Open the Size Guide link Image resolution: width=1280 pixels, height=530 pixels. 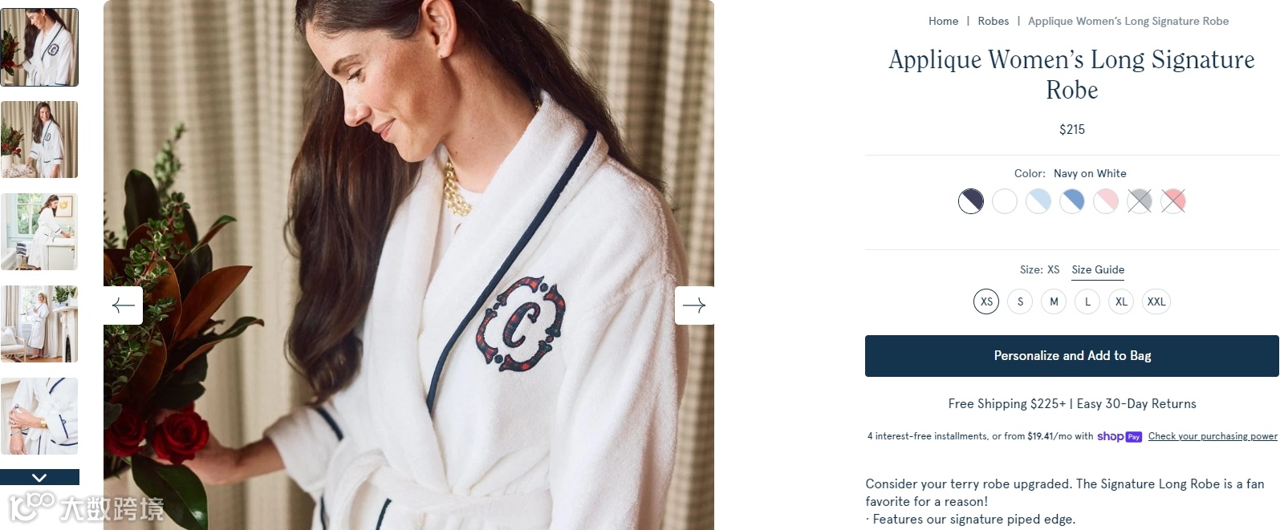1098,270
